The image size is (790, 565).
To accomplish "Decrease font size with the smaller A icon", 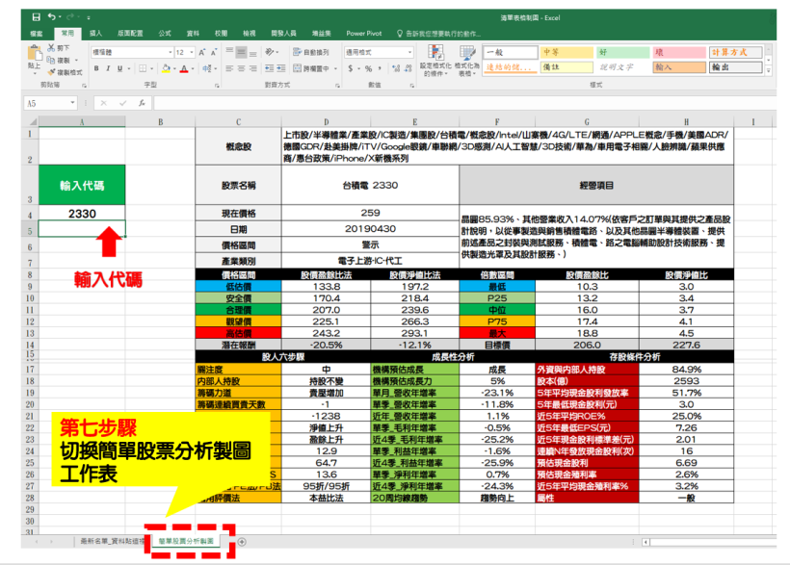I will point(214,52).
